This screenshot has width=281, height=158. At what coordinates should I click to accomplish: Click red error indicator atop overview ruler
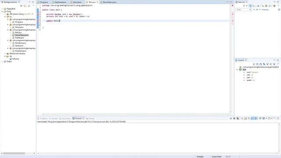(232, 6)
